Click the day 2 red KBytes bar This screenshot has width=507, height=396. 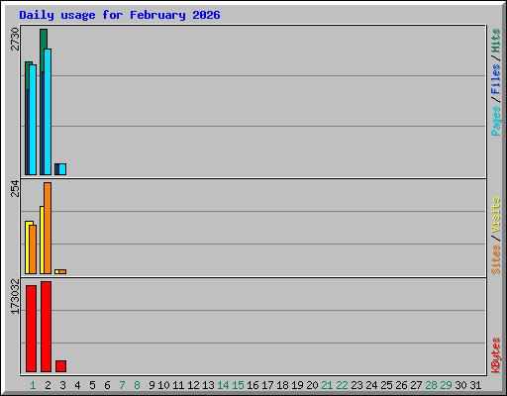tap(46, 327)
